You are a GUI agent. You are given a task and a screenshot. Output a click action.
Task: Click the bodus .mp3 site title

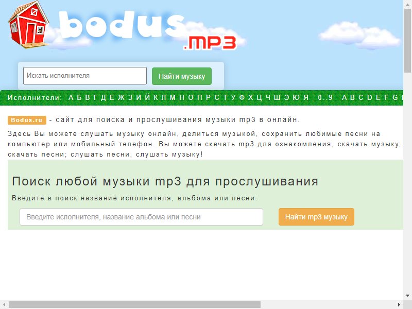coord(147,30)
